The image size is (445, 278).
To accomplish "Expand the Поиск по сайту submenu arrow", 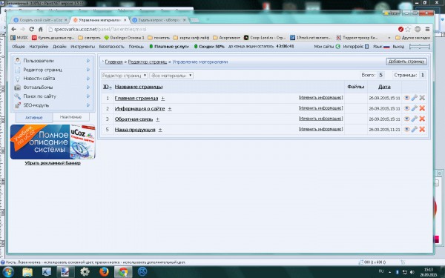I will click(88, 96).
